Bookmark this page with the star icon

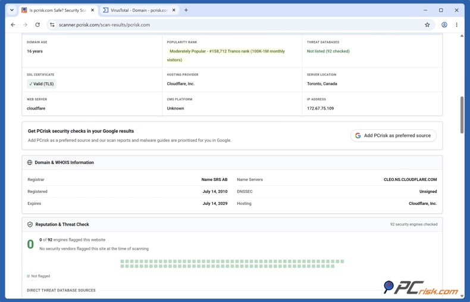(x=427, y=25)
